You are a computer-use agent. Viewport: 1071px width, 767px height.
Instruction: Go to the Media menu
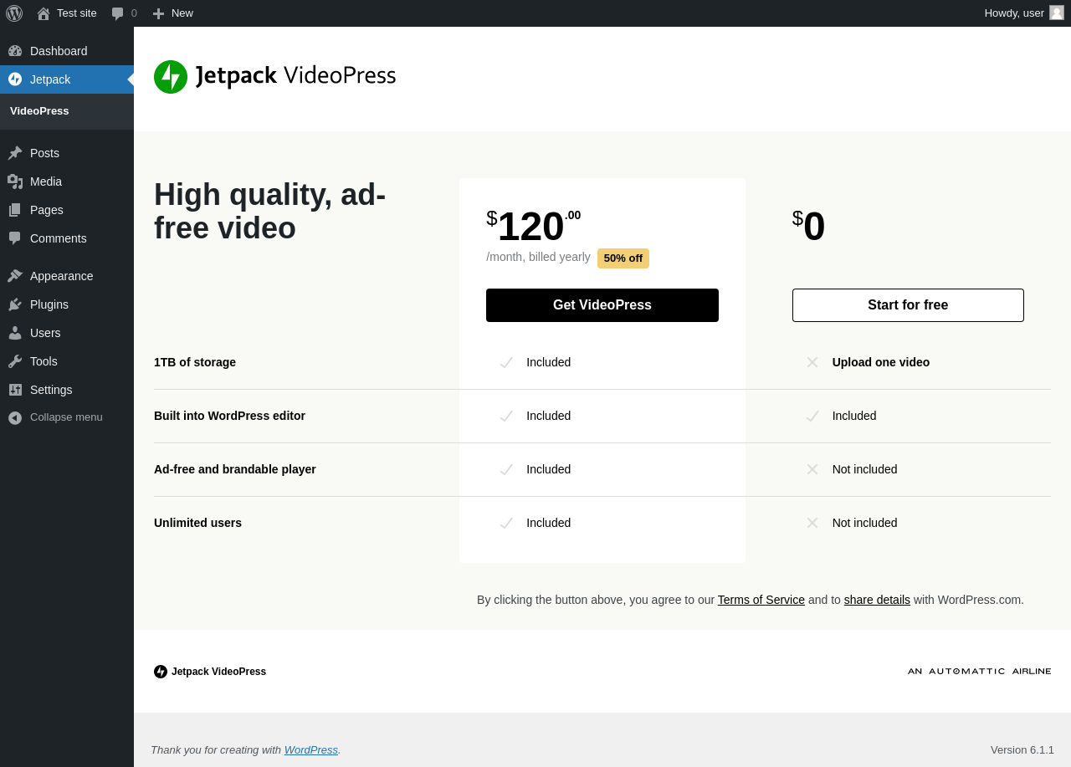(x=67, y=182)
